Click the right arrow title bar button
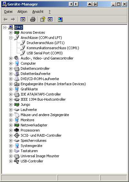This screenshot has width=129, height=182. 76,4
